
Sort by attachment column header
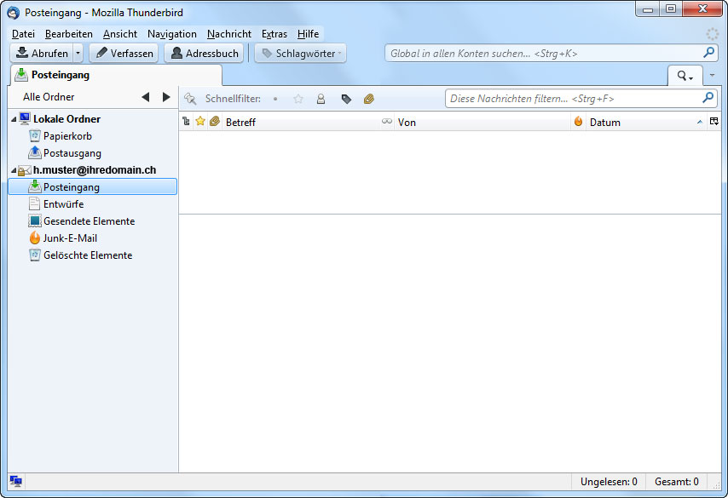(215, 122)
